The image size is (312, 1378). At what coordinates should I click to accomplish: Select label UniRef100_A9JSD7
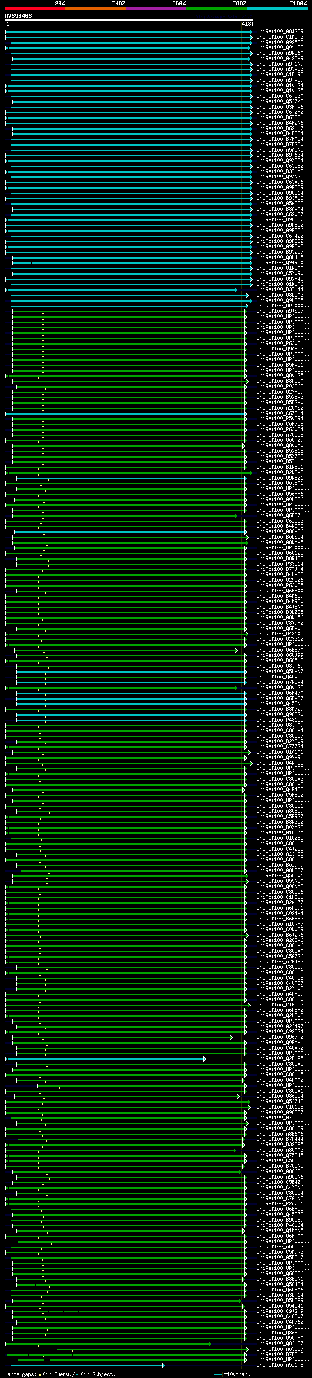click(280, 311)
